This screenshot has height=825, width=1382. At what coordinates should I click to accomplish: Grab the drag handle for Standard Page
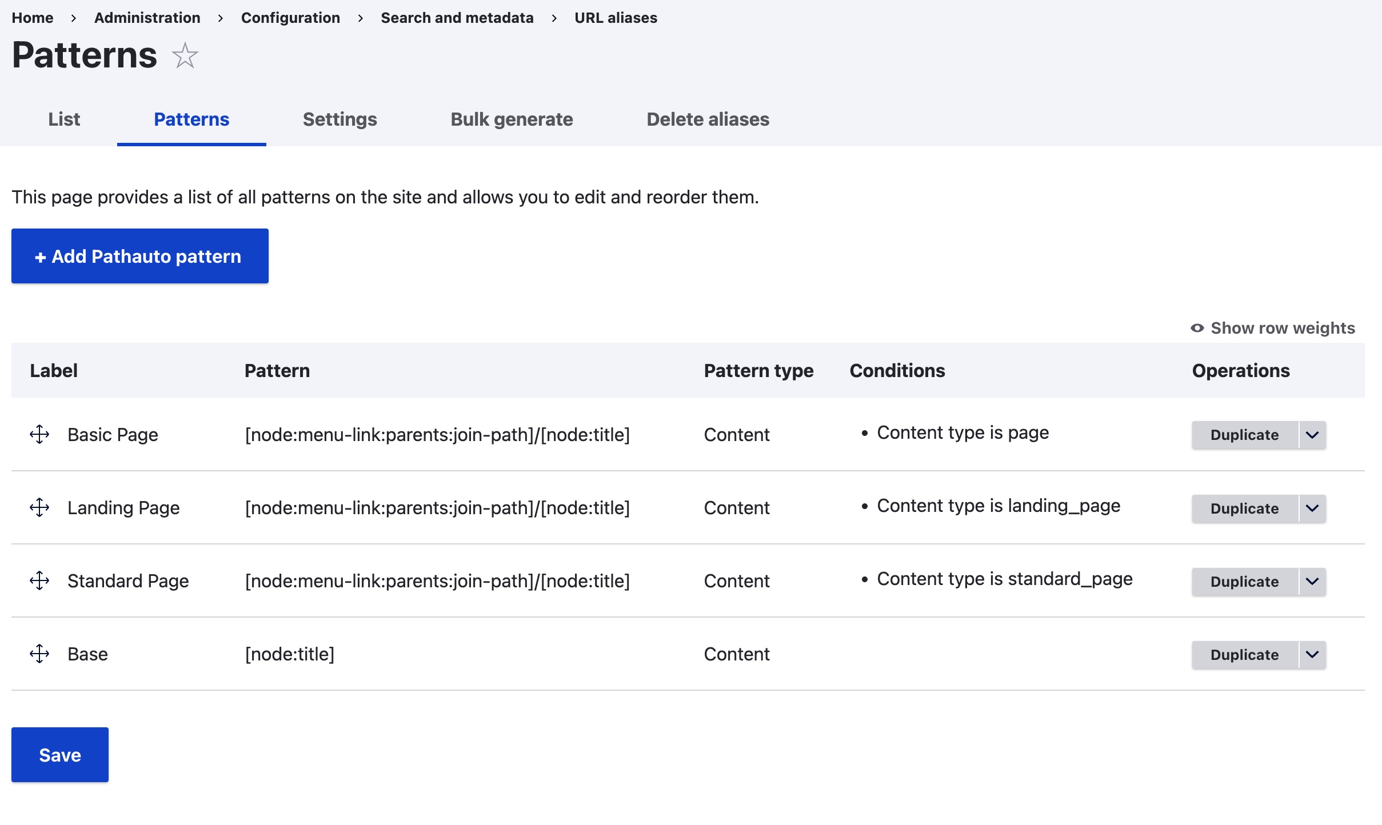(39, 580)
